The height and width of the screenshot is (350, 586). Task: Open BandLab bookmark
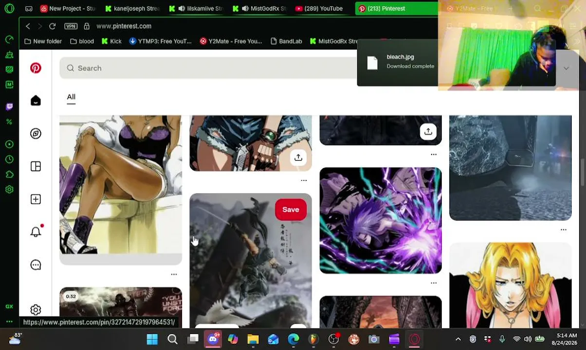pyautogui.click(x=286, y=41)
